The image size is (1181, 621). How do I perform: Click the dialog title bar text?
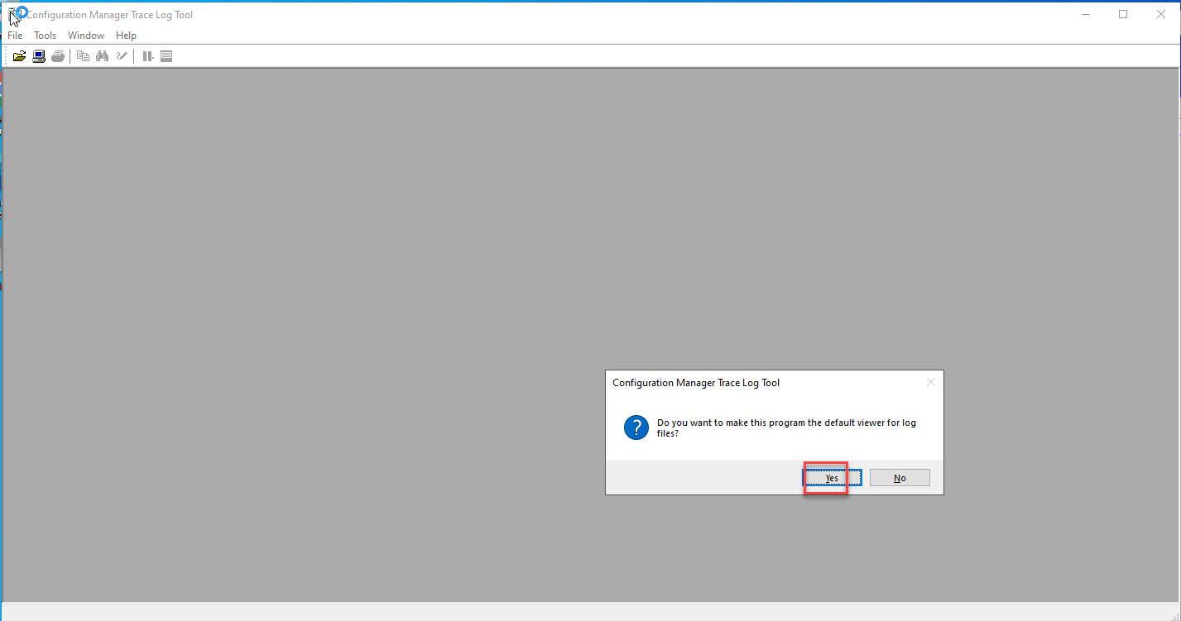tap(695, 383)
